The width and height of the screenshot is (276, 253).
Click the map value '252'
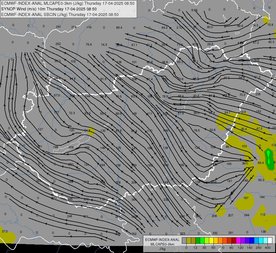(58, 44)
